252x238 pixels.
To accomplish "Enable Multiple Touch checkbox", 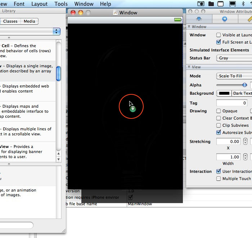I will click(219, 179).
